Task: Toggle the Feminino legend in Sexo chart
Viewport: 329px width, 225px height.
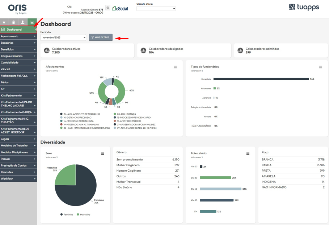Action: (x=66, y=215)
